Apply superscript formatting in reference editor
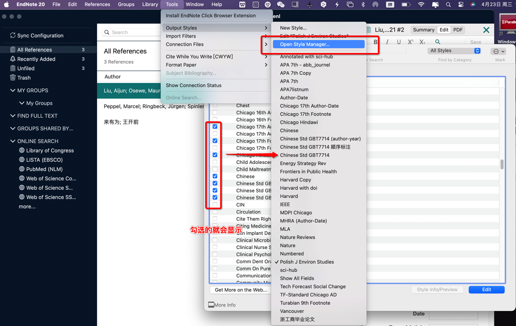The height and width of the screenshot is (326, 516). [410, 42]
